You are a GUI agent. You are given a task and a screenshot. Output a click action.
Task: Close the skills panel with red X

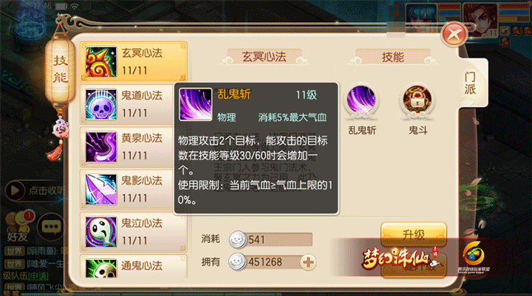point(454,35)
